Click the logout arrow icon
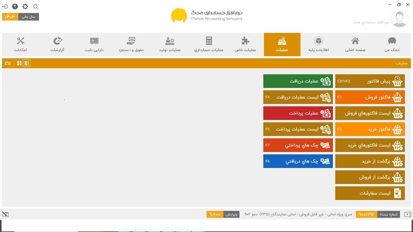Screen dimensions: 413x232 [5, 6]
